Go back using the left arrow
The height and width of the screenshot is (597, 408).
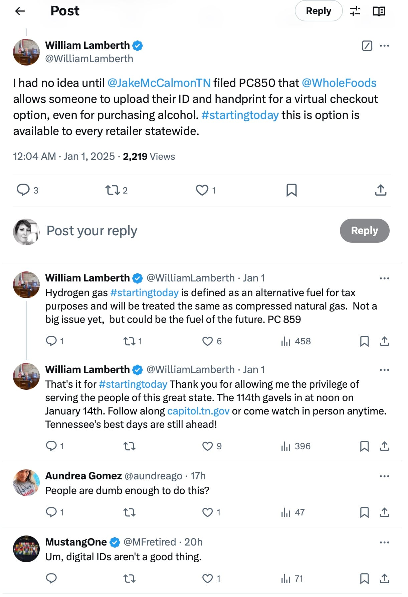click(x=20, y=11)
